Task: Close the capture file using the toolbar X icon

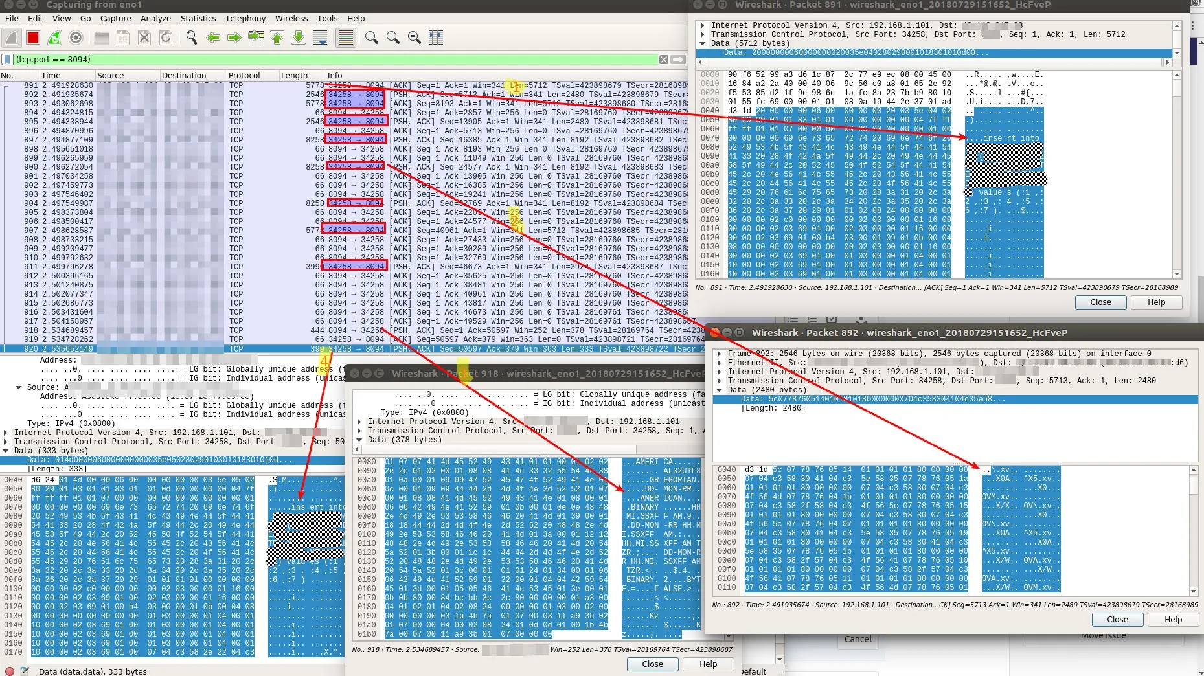Action: (144, 38)
